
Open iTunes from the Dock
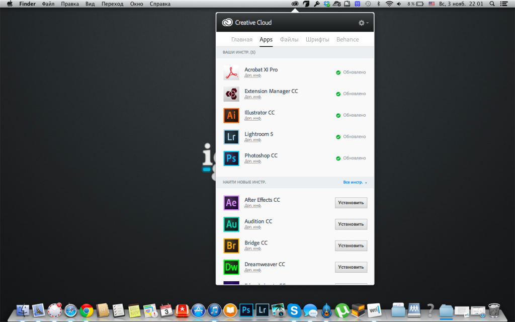pyautogui.click(x=214, y=310)
